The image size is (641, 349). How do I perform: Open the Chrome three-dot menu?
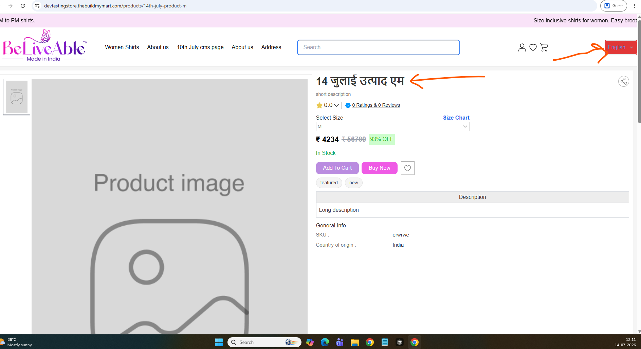[634, 6]
